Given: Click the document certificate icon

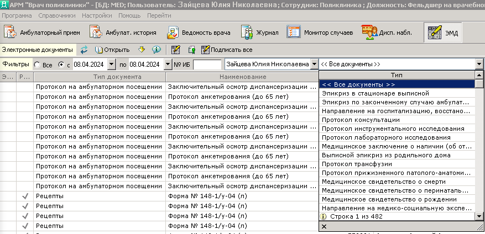Looking at the screenshot, I should point(191,50).
